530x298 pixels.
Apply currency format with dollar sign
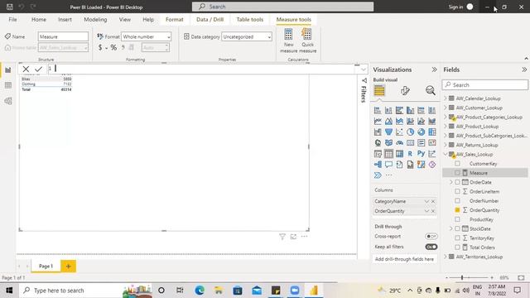pos(100,48)
